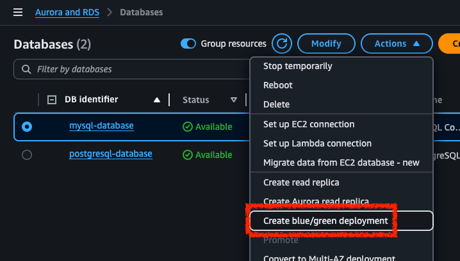Screen dimensions: 460x261
Task: Select the mysql-database radio button
Action: tap(27, 127)
